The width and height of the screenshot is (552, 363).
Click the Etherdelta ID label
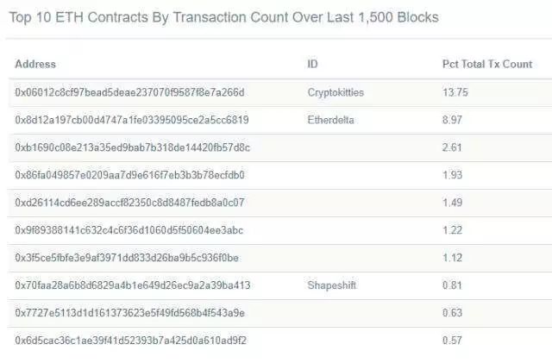[x=330, y=120]
